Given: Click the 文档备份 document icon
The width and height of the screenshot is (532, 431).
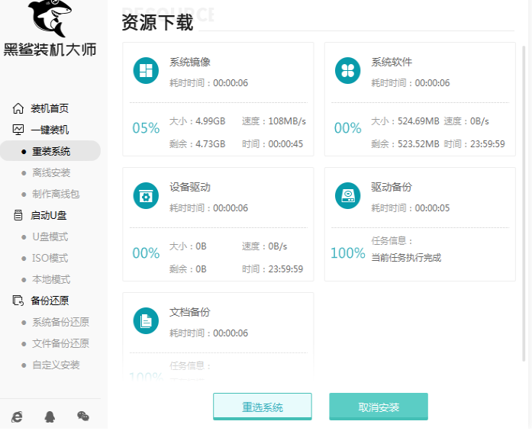Looking at the screenshot, I should [146, 321].
